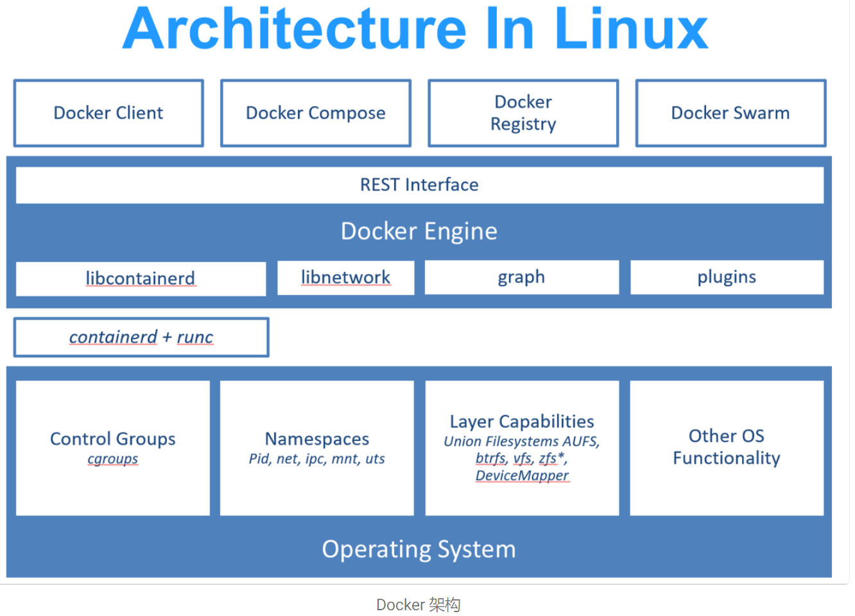Click the Namespaces heading

pos(317,439)
